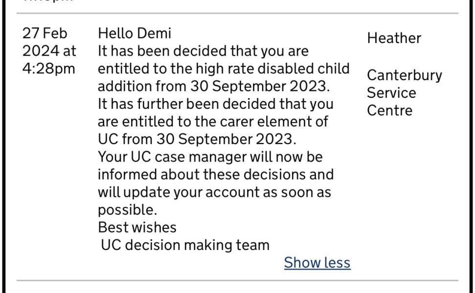Click the word Service under Canterbury

(x=391, y=93)
